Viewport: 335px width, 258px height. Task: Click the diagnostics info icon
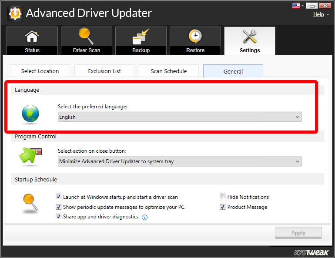tap(144, 217)
